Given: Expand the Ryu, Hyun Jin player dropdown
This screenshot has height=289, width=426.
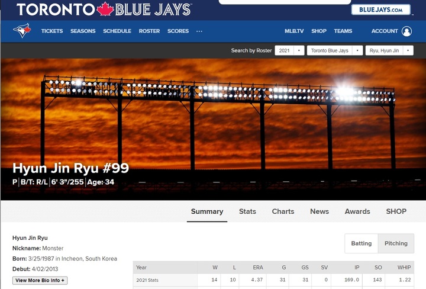Looking at the screenshot, I should pos(389,50).
